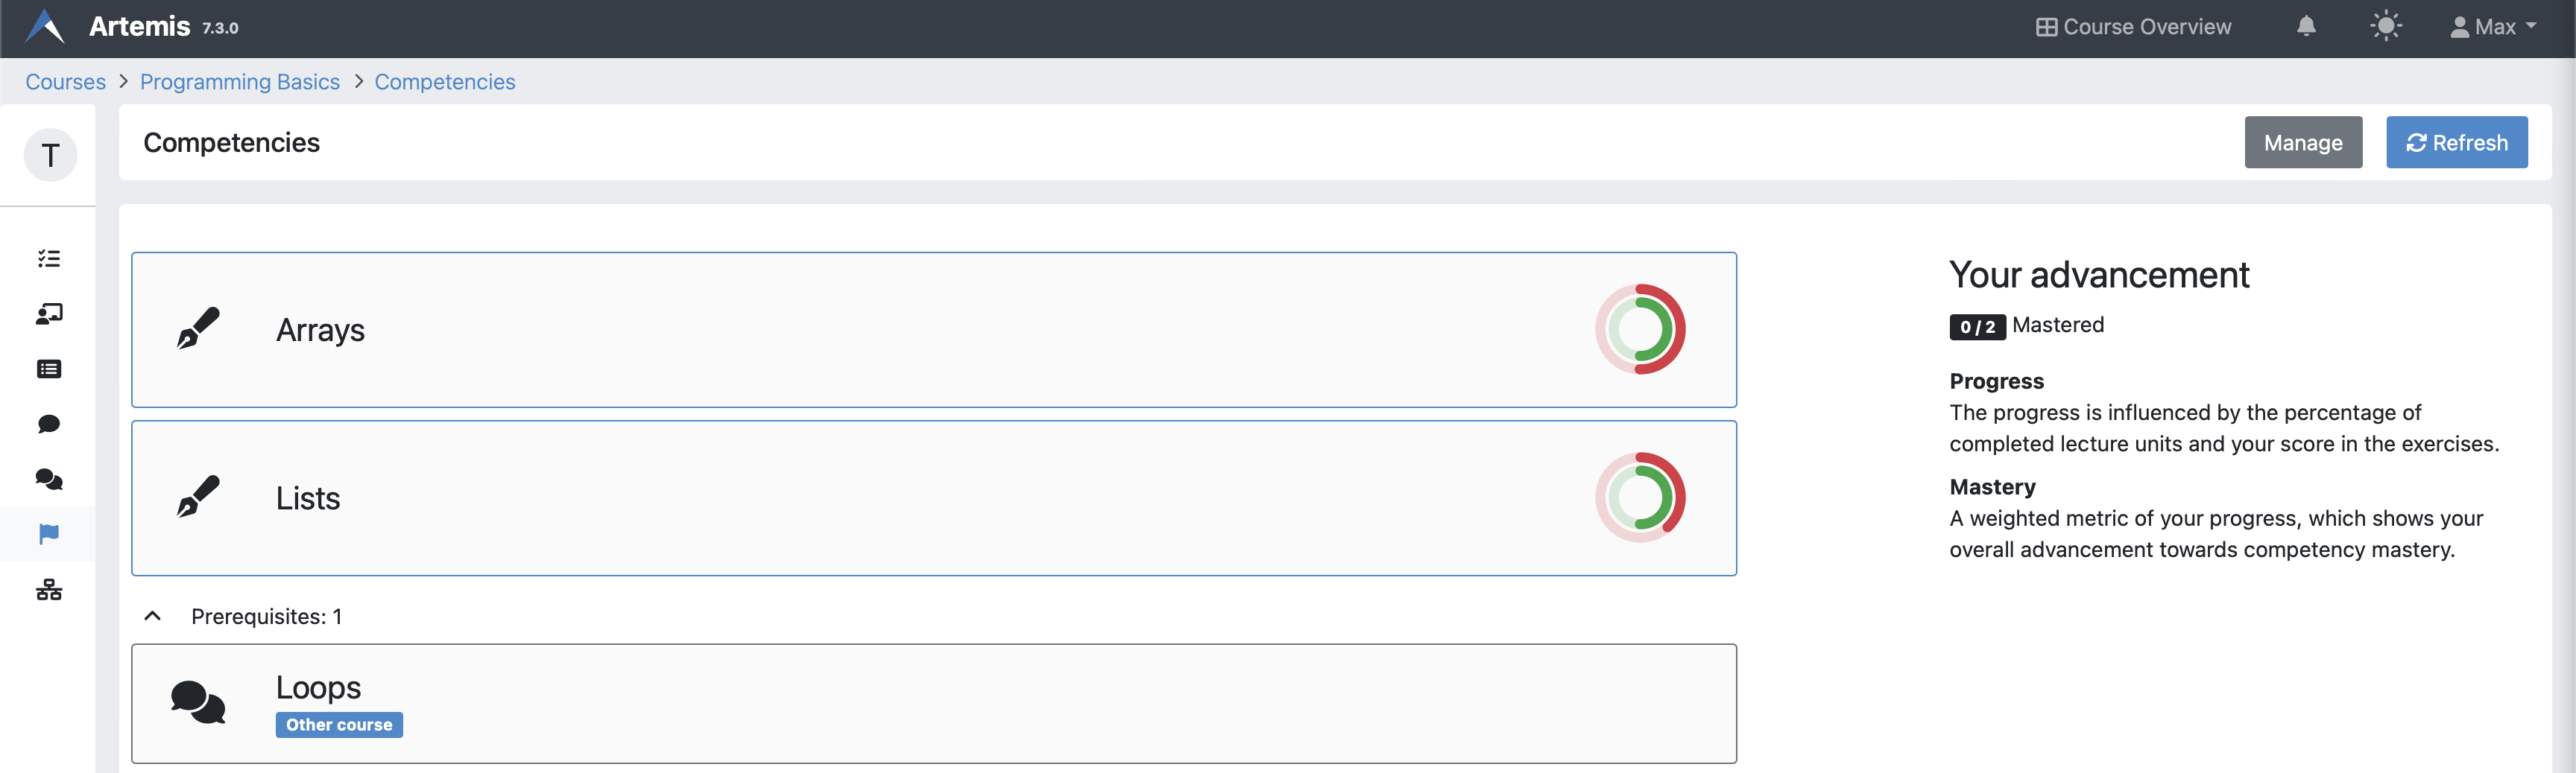Open the learning path network sidebar icon

click(x=49, y=591)
